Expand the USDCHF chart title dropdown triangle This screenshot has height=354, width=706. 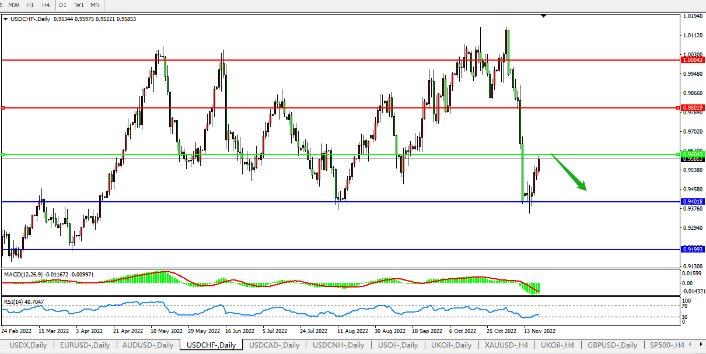click(x=6, y=19)
